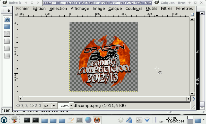Viewport: 206px width, 124px height.
Task: Open the Calque menu
Action: [115, 9]
